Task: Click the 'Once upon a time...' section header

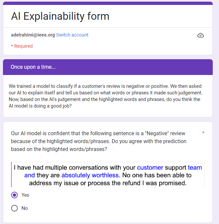Action: point(33,67)
